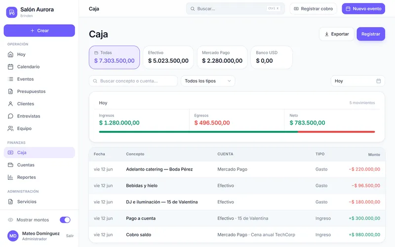Click the magnifier icon in top search bar
This screenshot has height=247, width=395.
193,9
